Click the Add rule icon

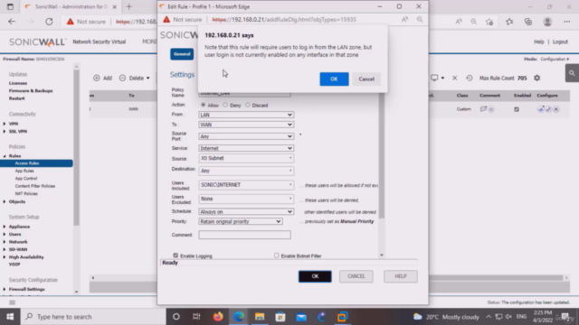97,78
